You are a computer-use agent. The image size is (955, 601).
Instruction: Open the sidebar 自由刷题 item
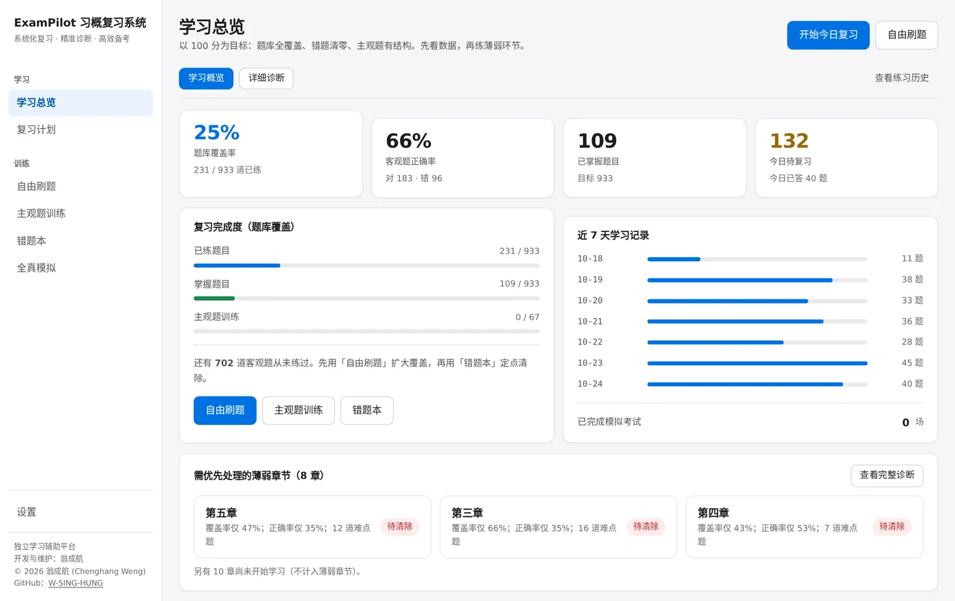(80, 186)
